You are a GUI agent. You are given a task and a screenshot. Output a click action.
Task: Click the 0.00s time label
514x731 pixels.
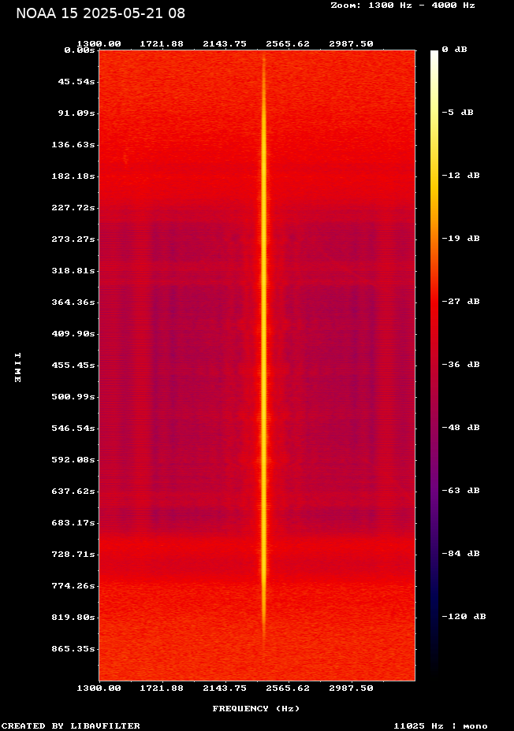[80, 50]
